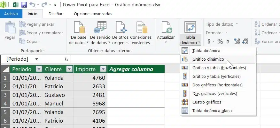Open the Archivo tab
Screen dimensions: 280x128
[x=11, y=14]
